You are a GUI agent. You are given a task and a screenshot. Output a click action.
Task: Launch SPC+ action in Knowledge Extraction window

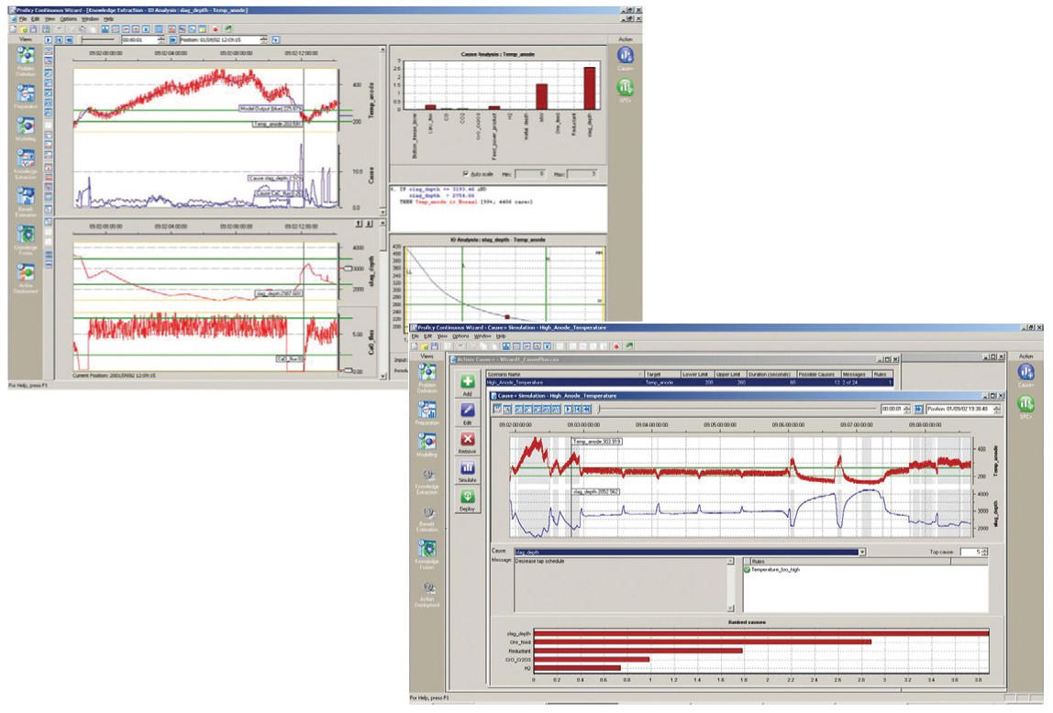point(626,90)
